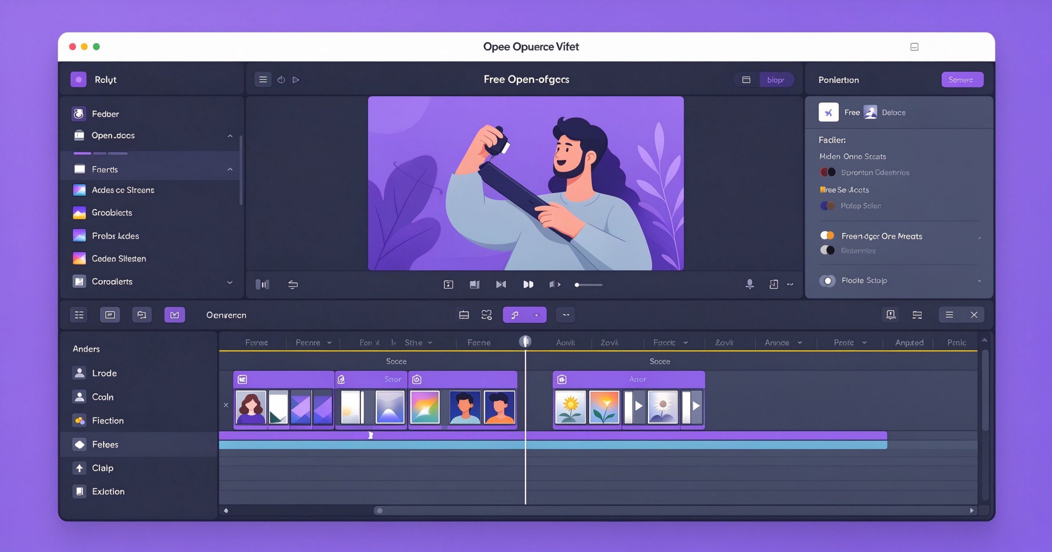Expand the Coroalerts chevron
The width and height of the screenshot is (1052, 552).
[x=230, y=282]
